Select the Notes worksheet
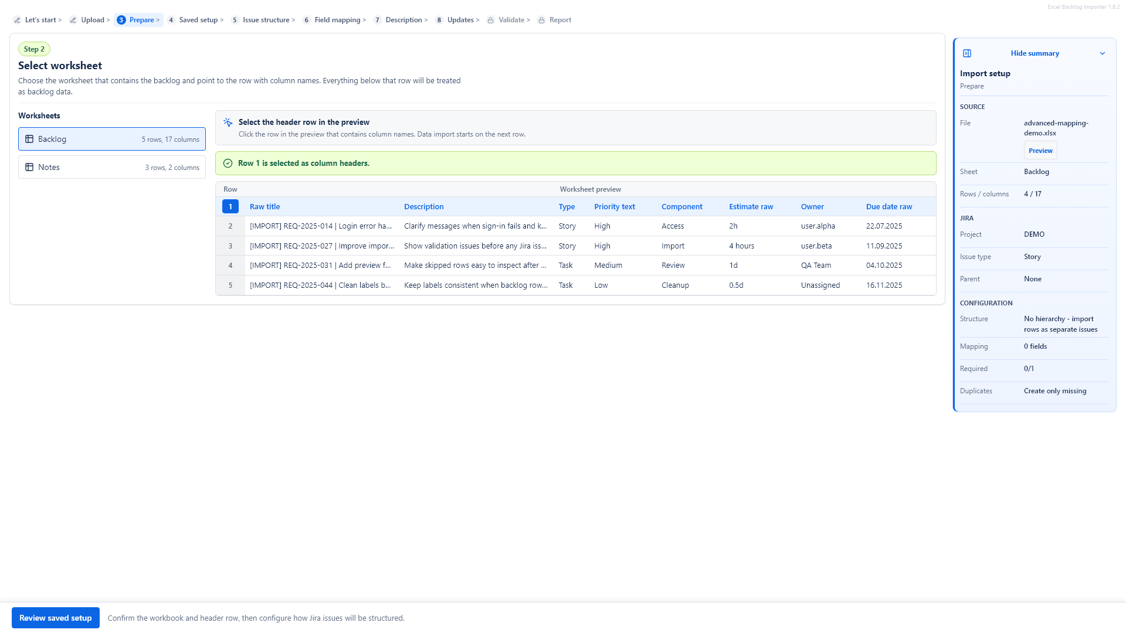Image resolution: width=1126 pixels, height=633 pixels. (x=112, y=167)
